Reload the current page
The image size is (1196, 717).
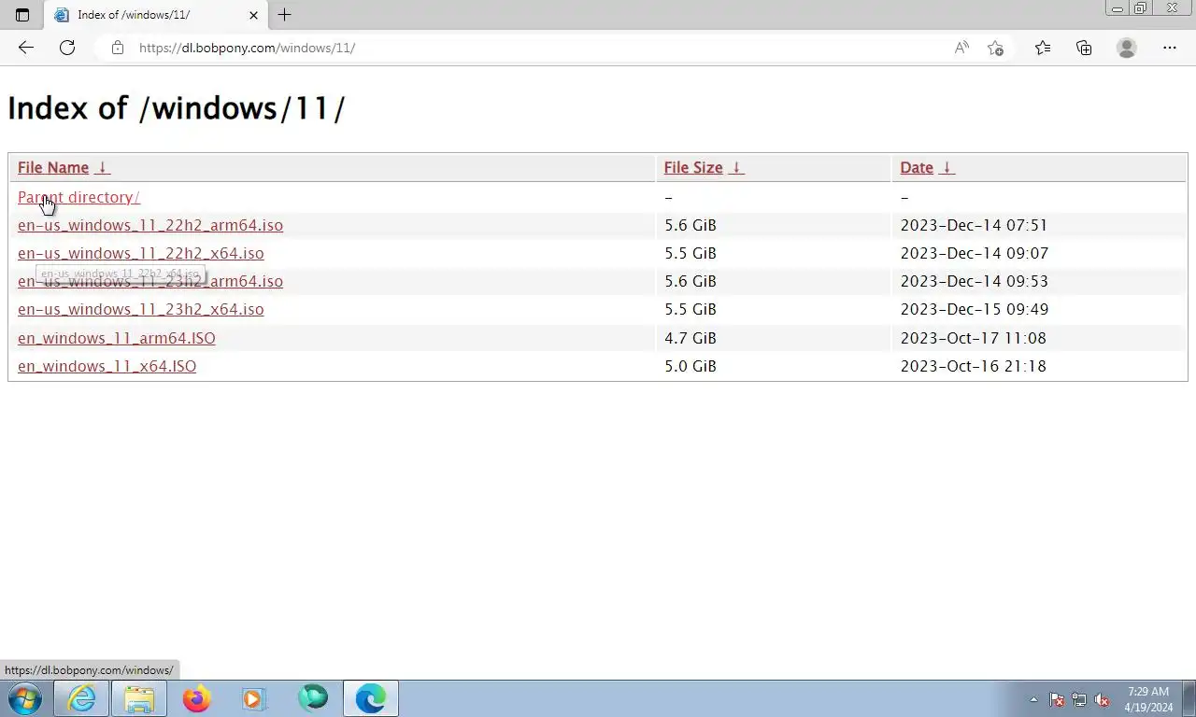[67, 48]
